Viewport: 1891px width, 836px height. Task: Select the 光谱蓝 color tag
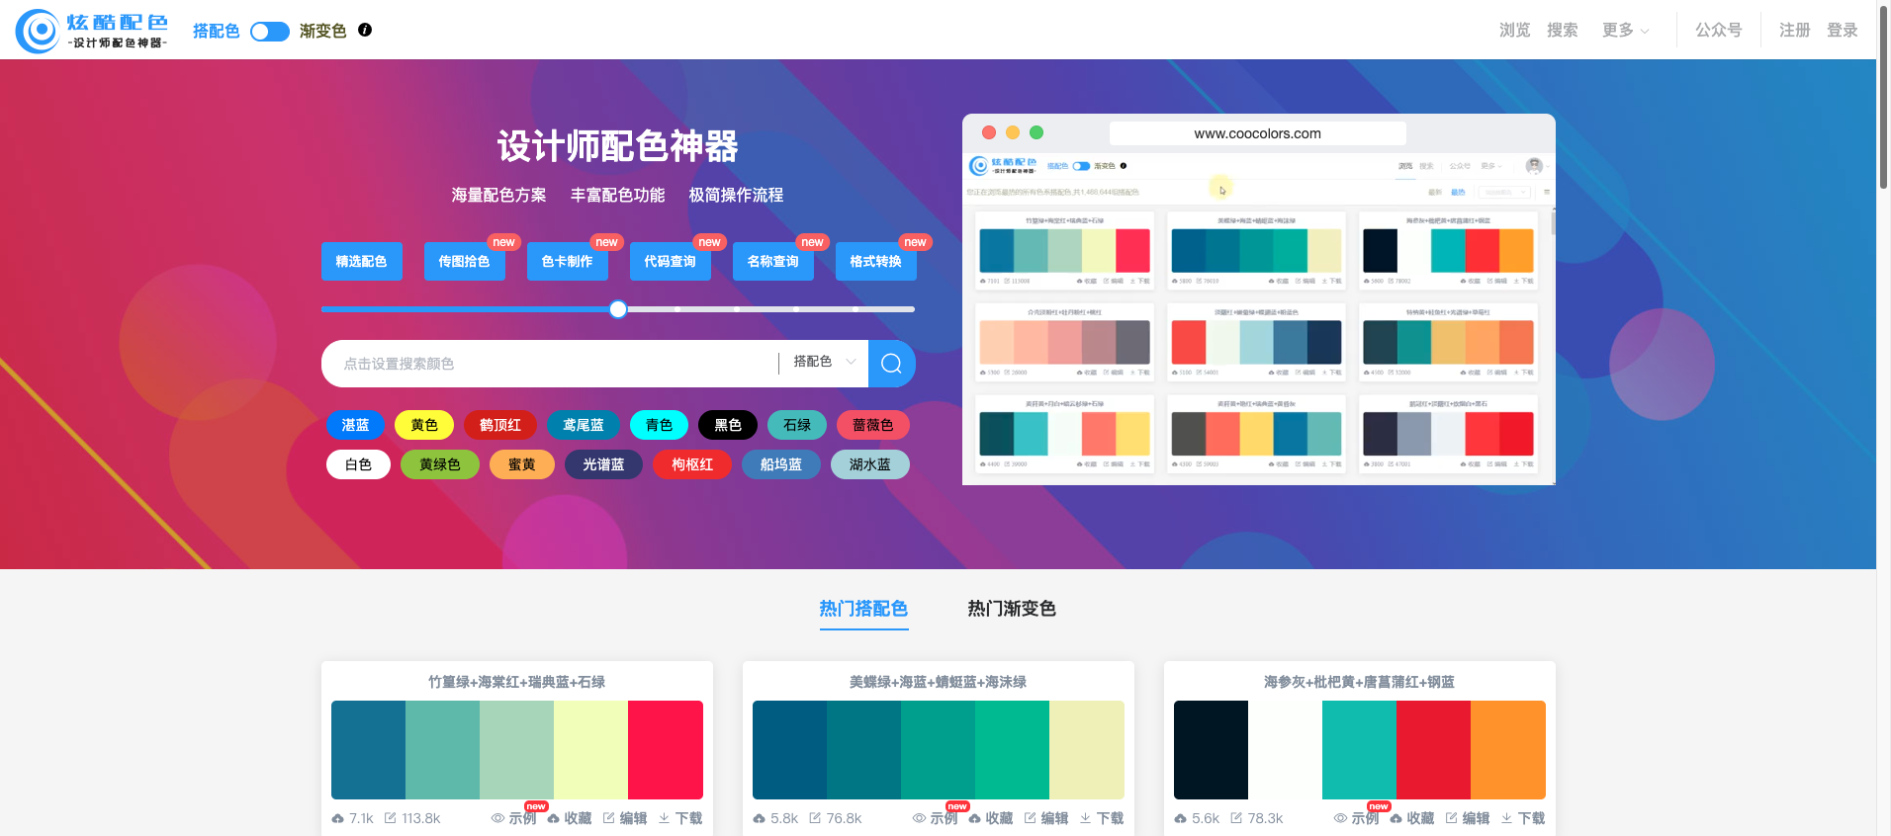click(x=603, y=464)
